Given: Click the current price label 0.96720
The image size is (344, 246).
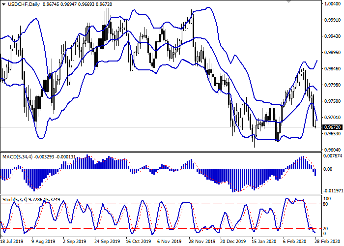Looking at the screenshot, I should pos(332,127).
